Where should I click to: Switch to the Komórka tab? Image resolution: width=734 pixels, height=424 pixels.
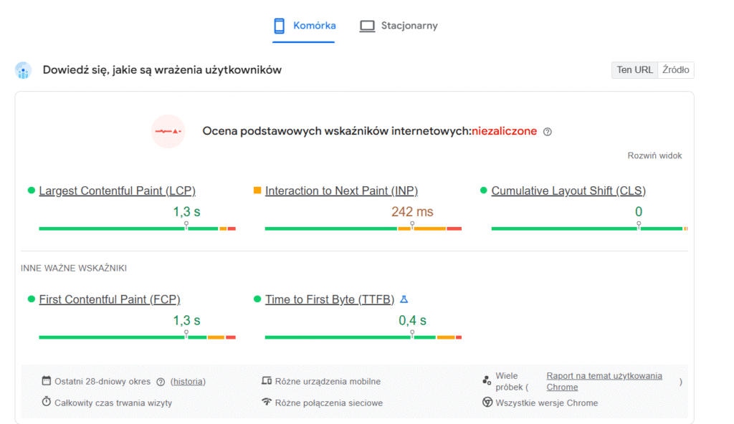[x=304, y=26]
